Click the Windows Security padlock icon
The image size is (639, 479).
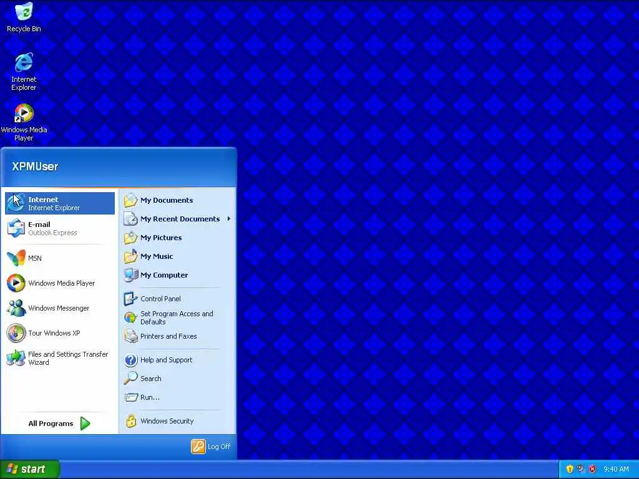pyautogui.click(x=130, y=421)
